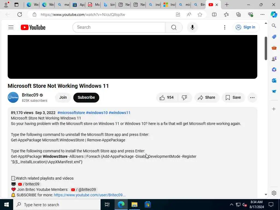Open Microsoft Store from the taskbar

[148, 205]
